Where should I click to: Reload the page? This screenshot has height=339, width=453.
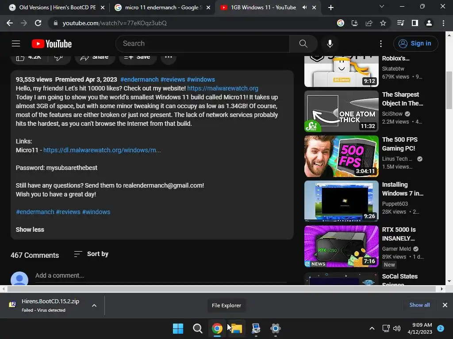click(38, 23)
